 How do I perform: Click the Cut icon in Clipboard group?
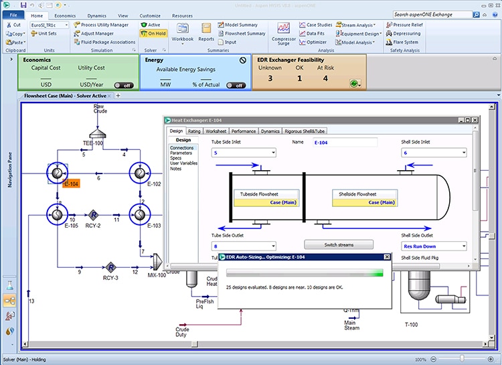(x=9, y=25)
